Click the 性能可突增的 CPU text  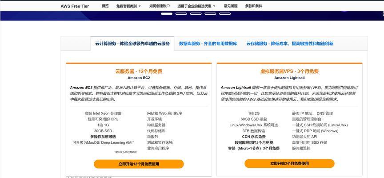[103, 119]
